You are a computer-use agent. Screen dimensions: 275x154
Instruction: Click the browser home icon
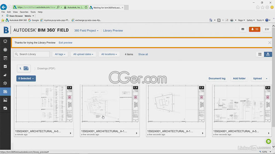257,7
